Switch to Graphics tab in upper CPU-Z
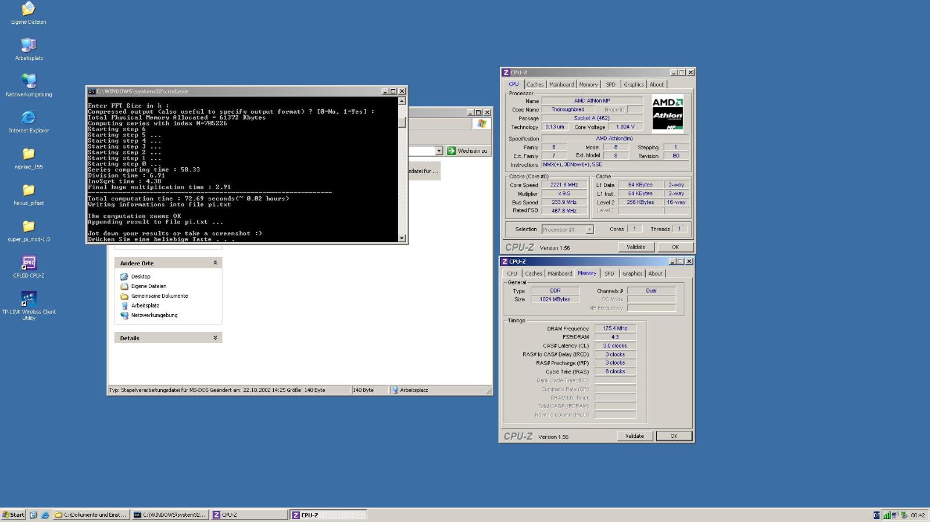 coord(634,85)
